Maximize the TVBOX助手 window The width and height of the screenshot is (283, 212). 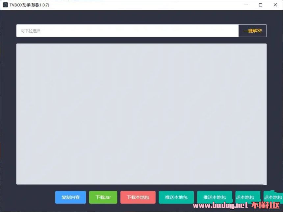(261, 5)
